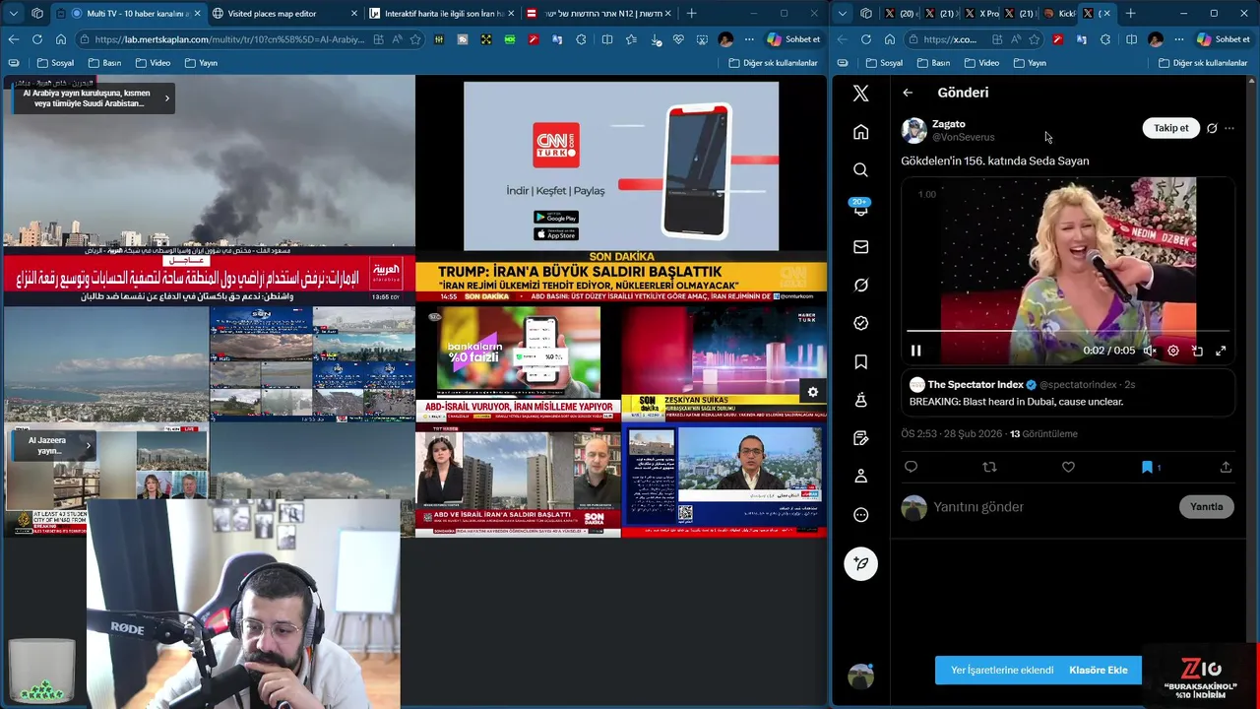Open the X profile person icon
The width and height of the screenshot is (1260, 709).
coord(860,477)
